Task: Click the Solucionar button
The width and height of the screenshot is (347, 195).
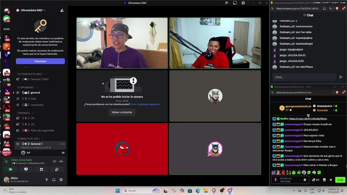Action: coord(40,61)
